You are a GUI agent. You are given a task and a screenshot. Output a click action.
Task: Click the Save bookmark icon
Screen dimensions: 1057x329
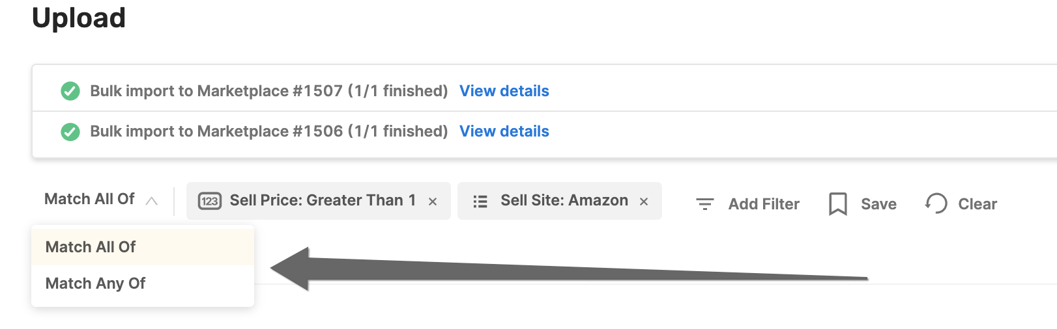(x=837, y=204)
